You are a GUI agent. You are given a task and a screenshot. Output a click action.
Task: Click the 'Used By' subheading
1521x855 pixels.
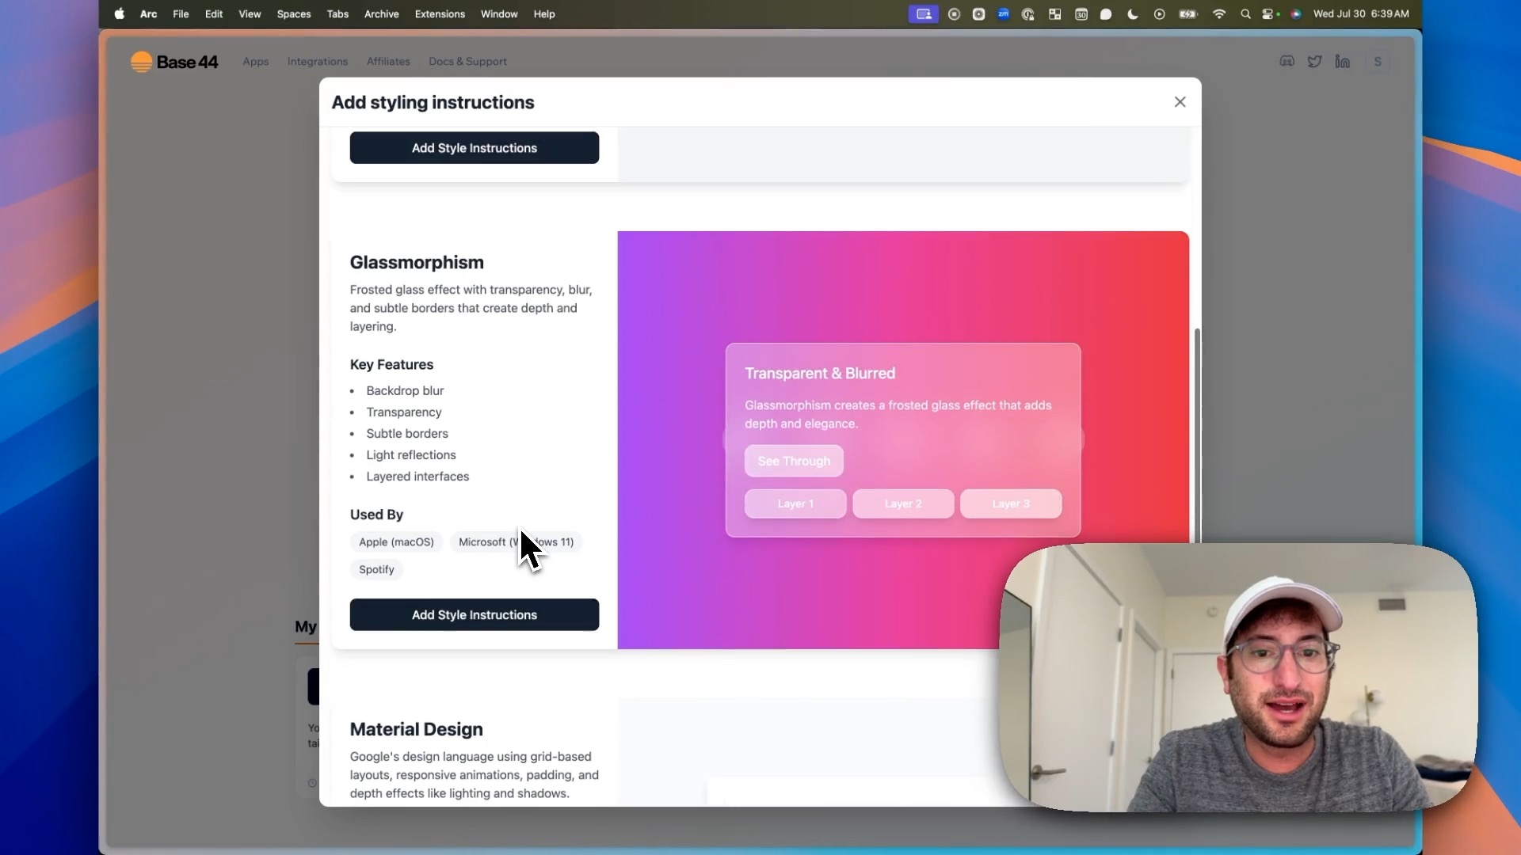coord(376,515)
